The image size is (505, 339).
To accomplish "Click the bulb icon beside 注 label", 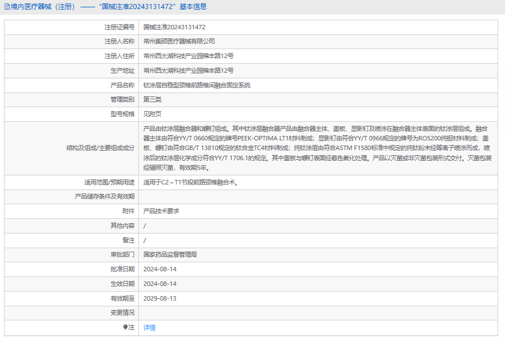I will pyautogui.click(x=125, y=327).
